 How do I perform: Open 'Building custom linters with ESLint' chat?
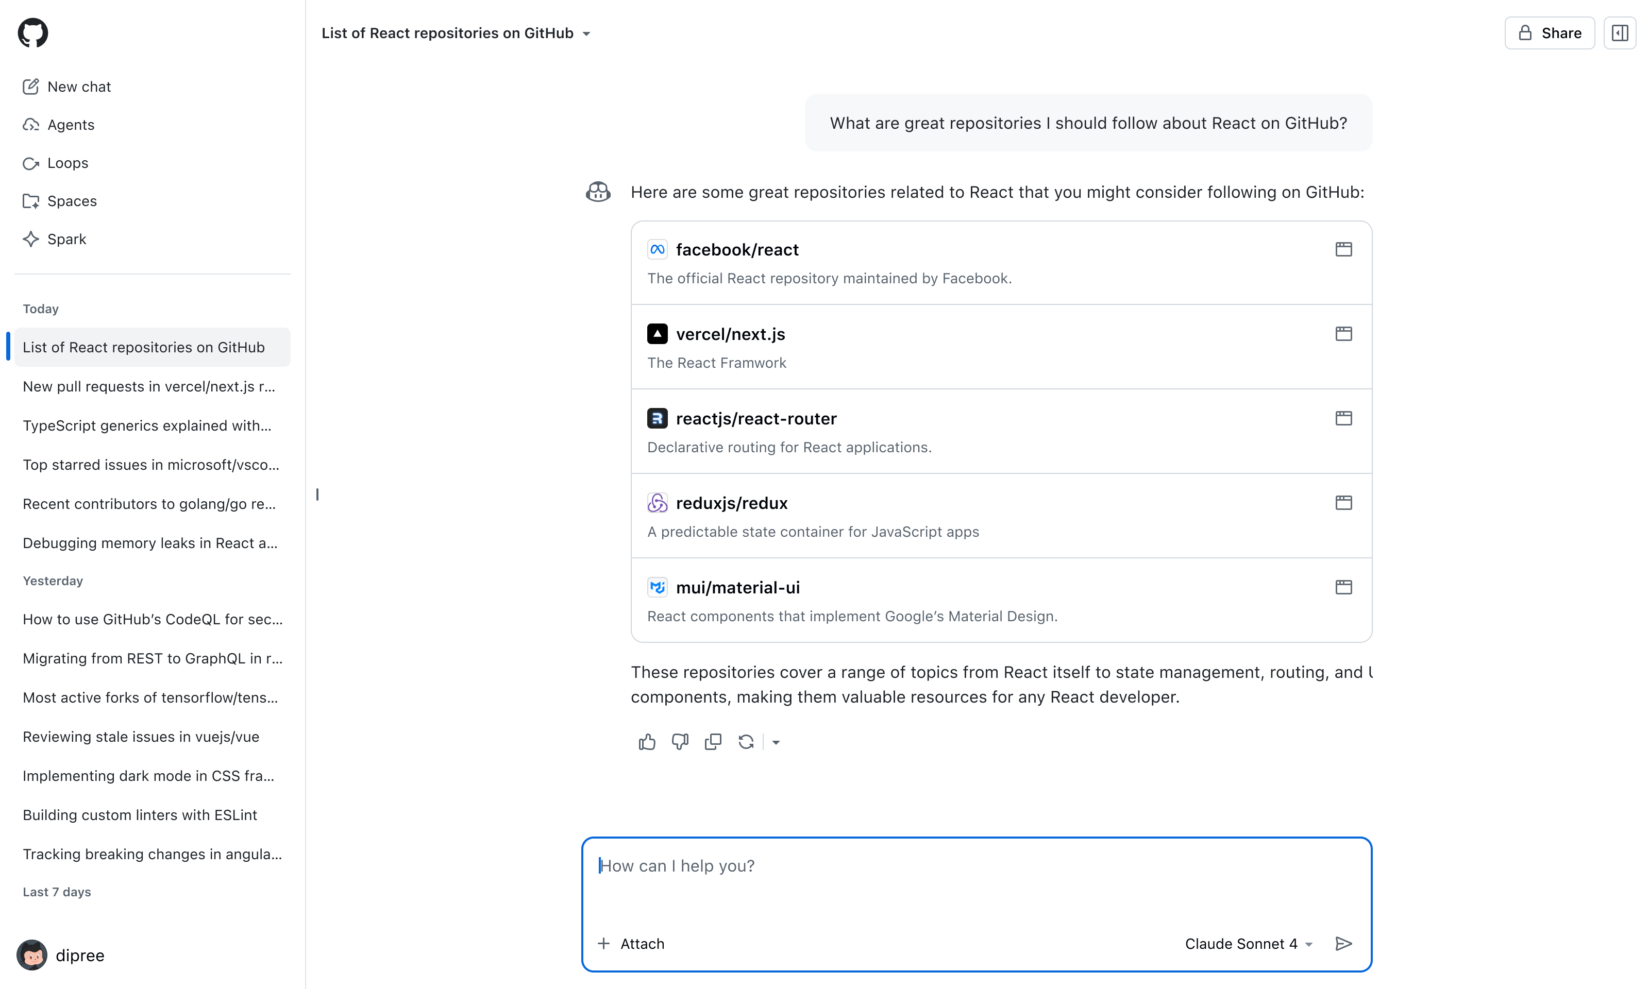click(x=152, y=815)
